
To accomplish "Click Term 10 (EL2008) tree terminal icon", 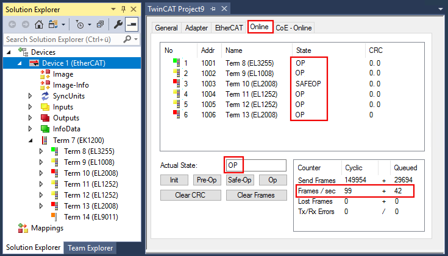I will click(x=55, y=173).
